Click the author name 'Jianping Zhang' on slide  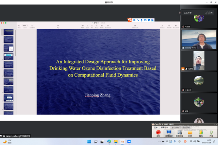pos(98,95)
